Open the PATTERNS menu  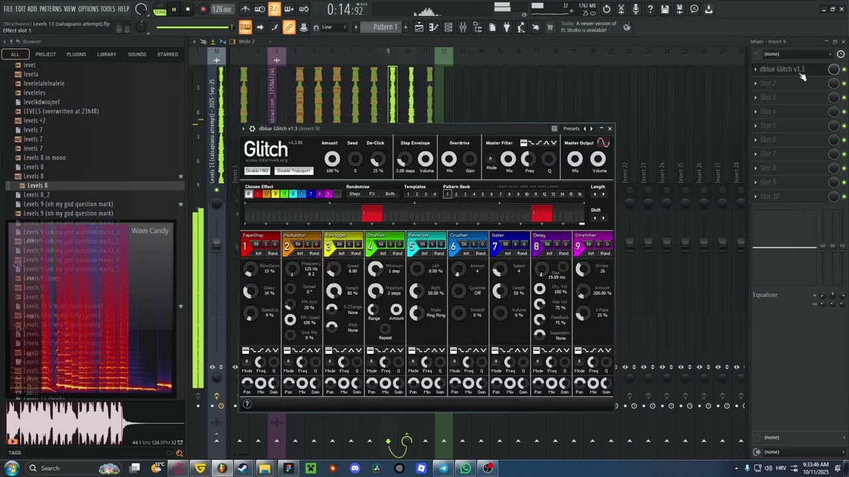[50, 9]
